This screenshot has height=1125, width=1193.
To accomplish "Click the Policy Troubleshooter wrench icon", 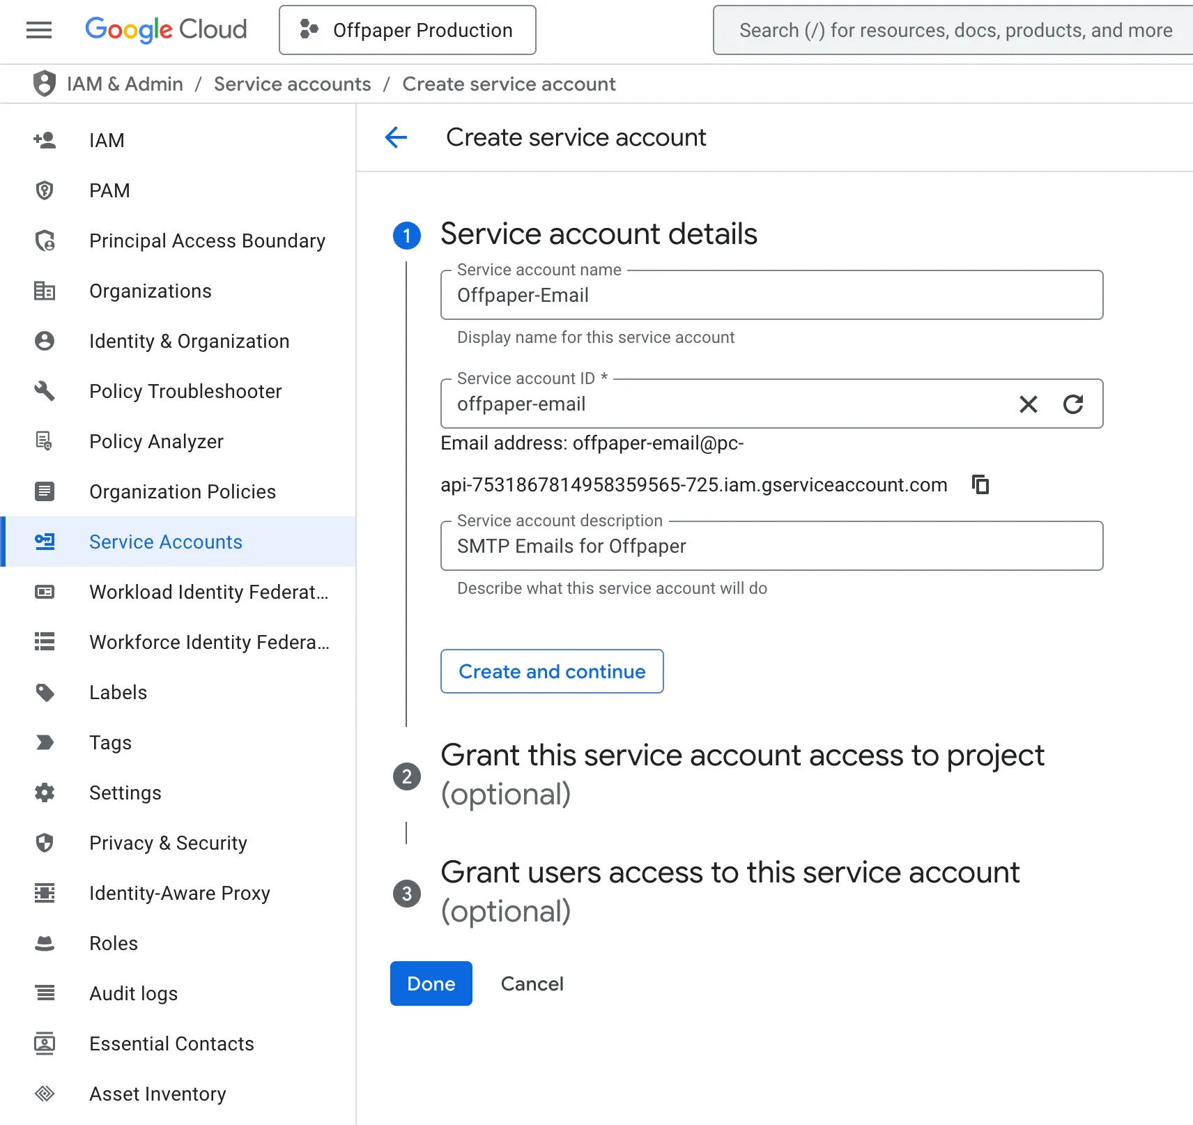I will click(x=45, y=391).
